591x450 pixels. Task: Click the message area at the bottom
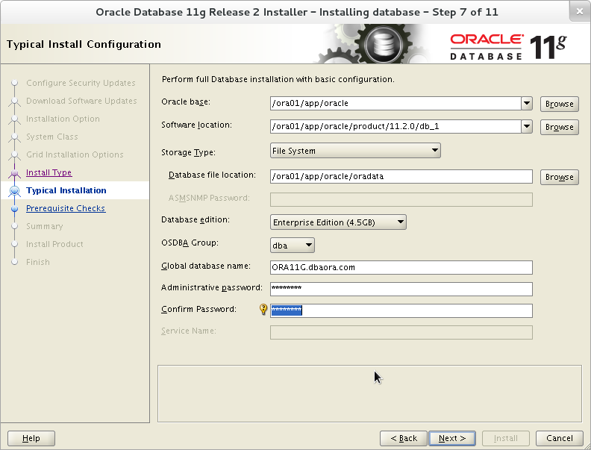coord(369,393)
